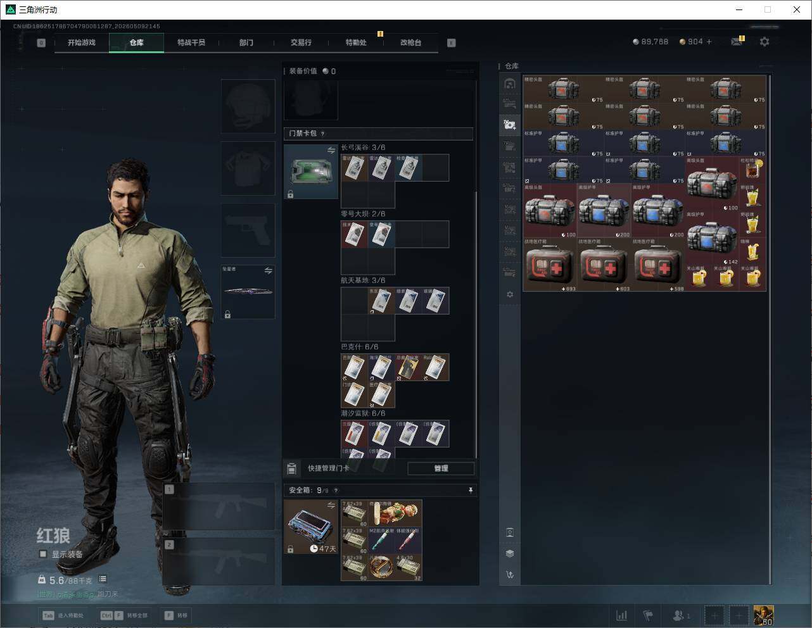Screen dimensions: 812x628
Task: Open the mail envelope icon
Action: pos(737,42)
